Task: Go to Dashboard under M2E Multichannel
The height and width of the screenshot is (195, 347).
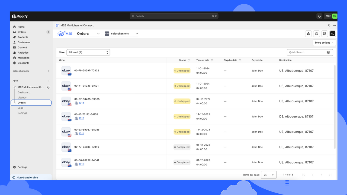Action: point(24,92)
